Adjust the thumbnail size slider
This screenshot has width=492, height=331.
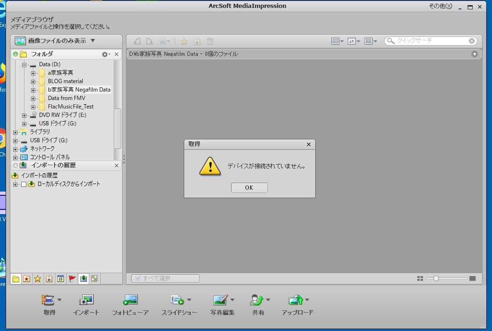tap(436, 278)
